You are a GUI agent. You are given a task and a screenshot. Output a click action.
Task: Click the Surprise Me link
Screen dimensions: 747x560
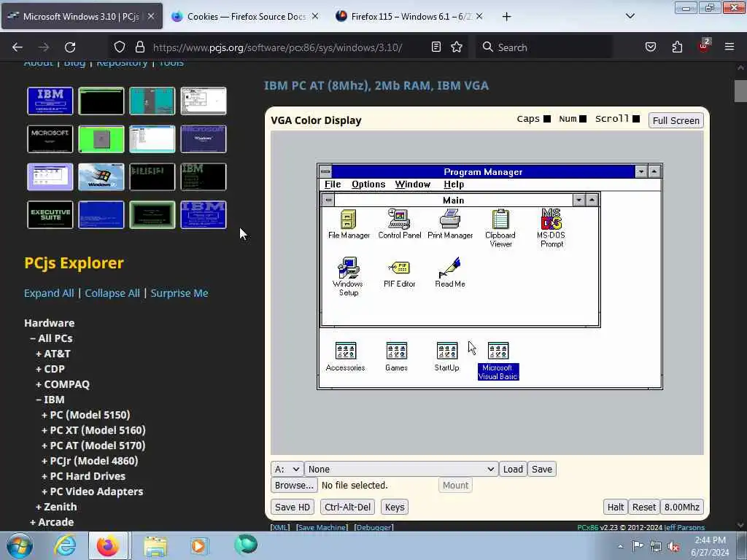179,293
